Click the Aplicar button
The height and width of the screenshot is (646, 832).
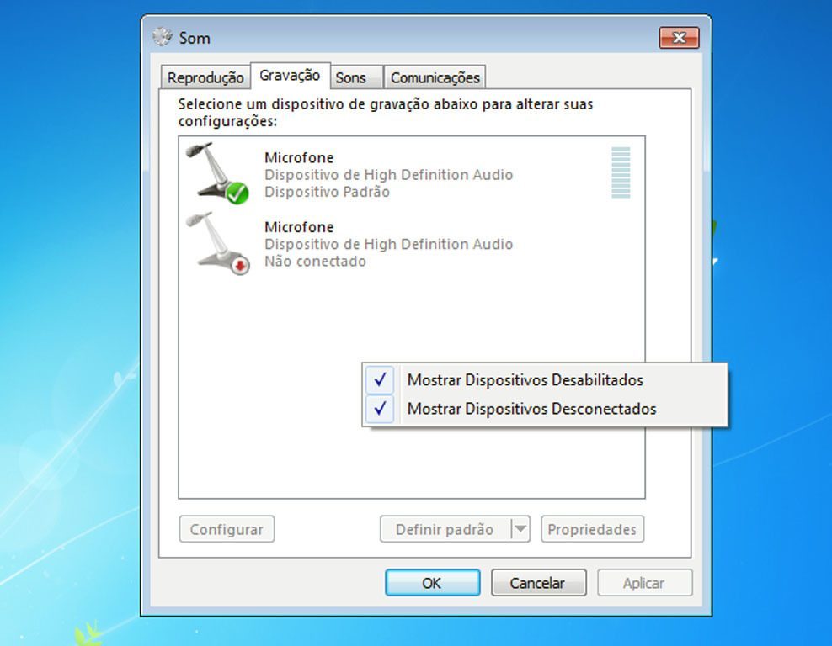click(x=645, y=583)
